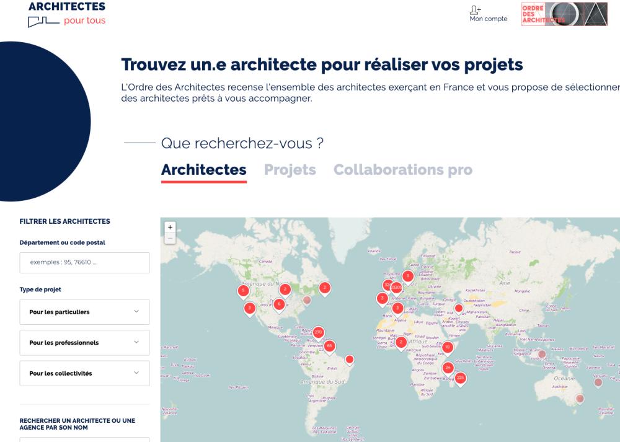Screen dimensions: 620x442
Task: Open the Ordre des Architectes logo
Action: point(564,14)
